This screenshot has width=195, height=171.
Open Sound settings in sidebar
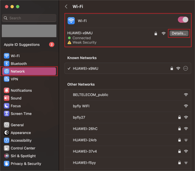pos(29,98)
